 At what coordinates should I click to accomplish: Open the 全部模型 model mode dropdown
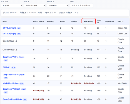(x=58, y=6)
